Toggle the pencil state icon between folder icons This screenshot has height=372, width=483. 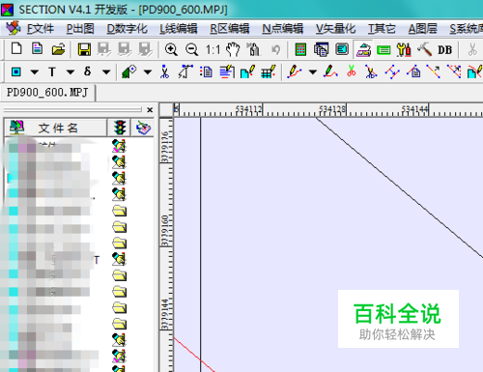(119, 259)
